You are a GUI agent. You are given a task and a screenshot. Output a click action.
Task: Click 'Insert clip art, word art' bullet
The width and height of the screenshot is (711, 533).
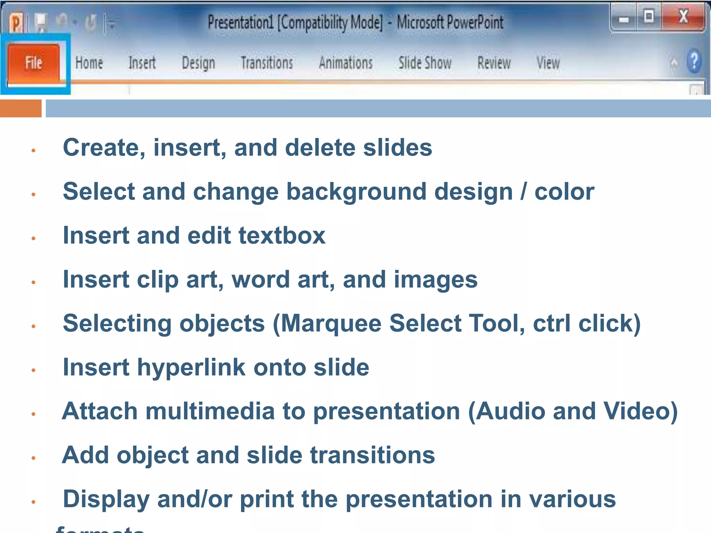(270, 280)
